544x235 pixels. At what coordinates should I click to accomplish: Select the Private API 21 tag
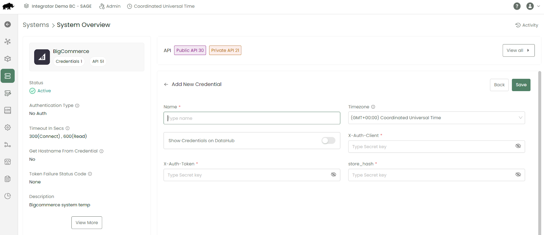click(x=225, y=50)
